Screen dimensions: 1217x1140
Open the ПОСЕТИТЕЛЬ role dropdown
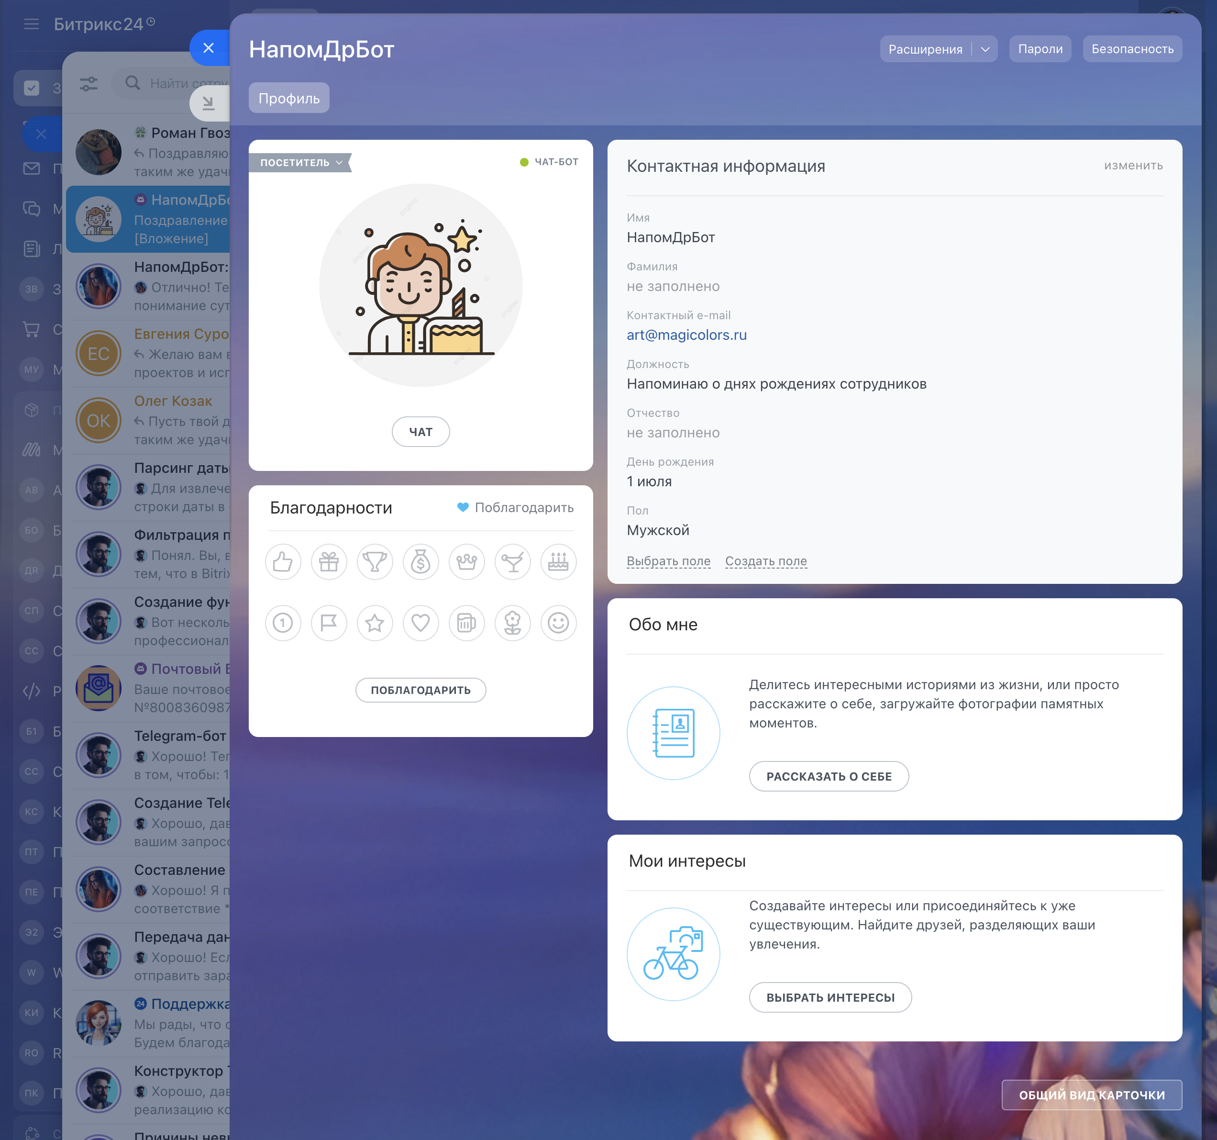pyautogui.click(x=300, y=162)
